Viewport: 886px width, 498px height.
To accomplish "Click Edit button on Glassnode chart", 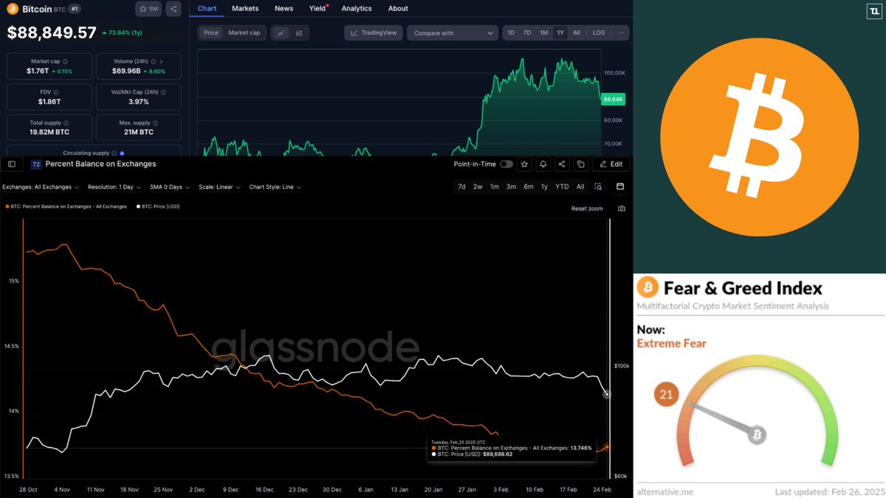I will [611, 164].
